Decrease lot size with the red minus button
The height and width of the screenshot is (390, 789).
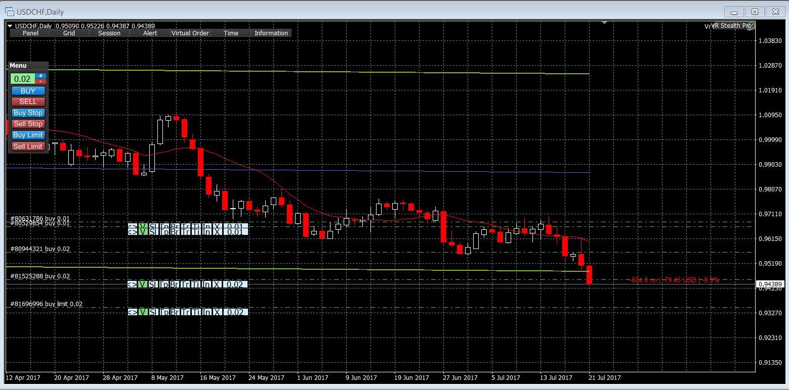click(x=41, y=81)
